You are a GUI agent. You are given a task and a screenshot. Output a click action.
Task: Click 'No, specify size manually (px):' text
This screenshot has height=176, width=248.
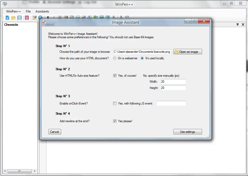click(x=161, y=76)
